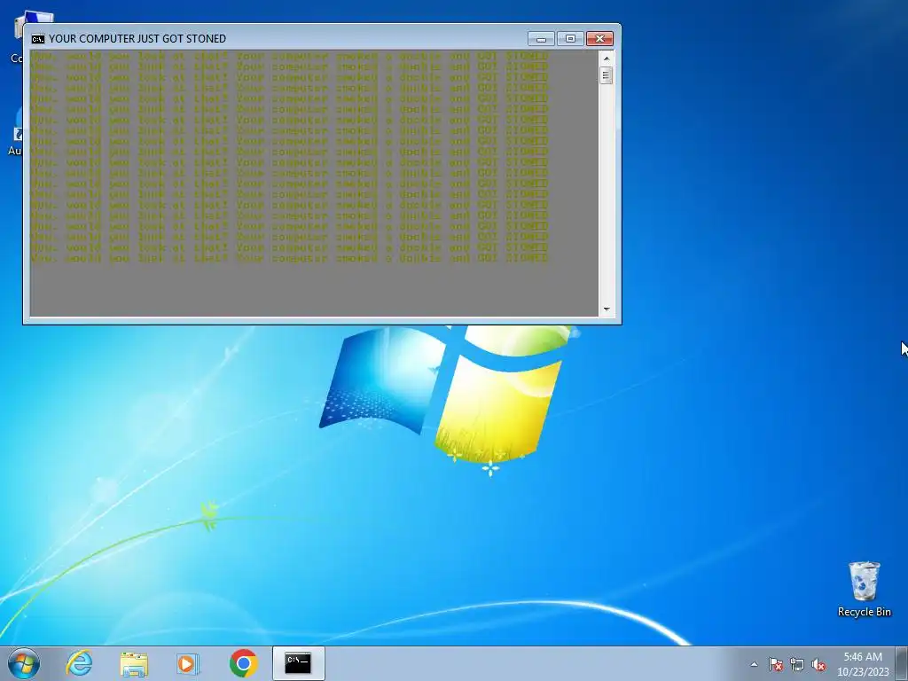This screenshot has width=908, height=681.
Task: Show hidden tray icons arrow
Action: point(754,664)
